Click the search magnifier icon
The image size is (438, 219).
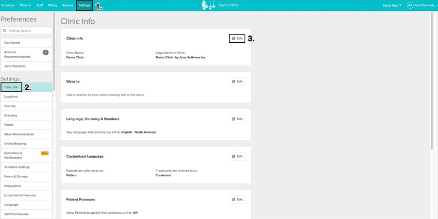5,31
